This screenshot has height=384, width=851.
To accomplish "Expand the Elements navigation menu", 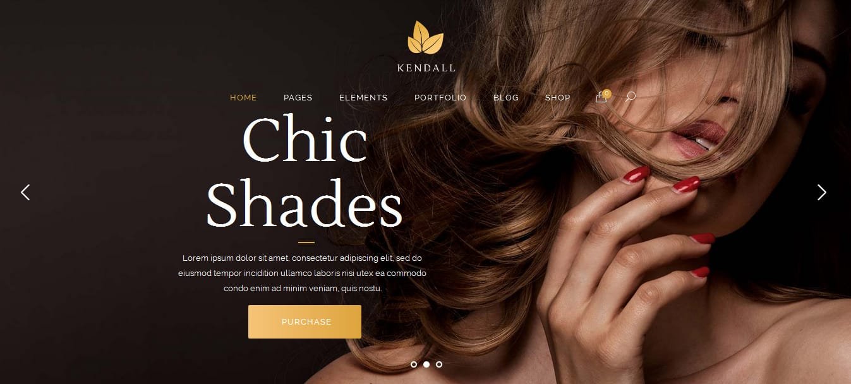I will (x=363, y=98).
